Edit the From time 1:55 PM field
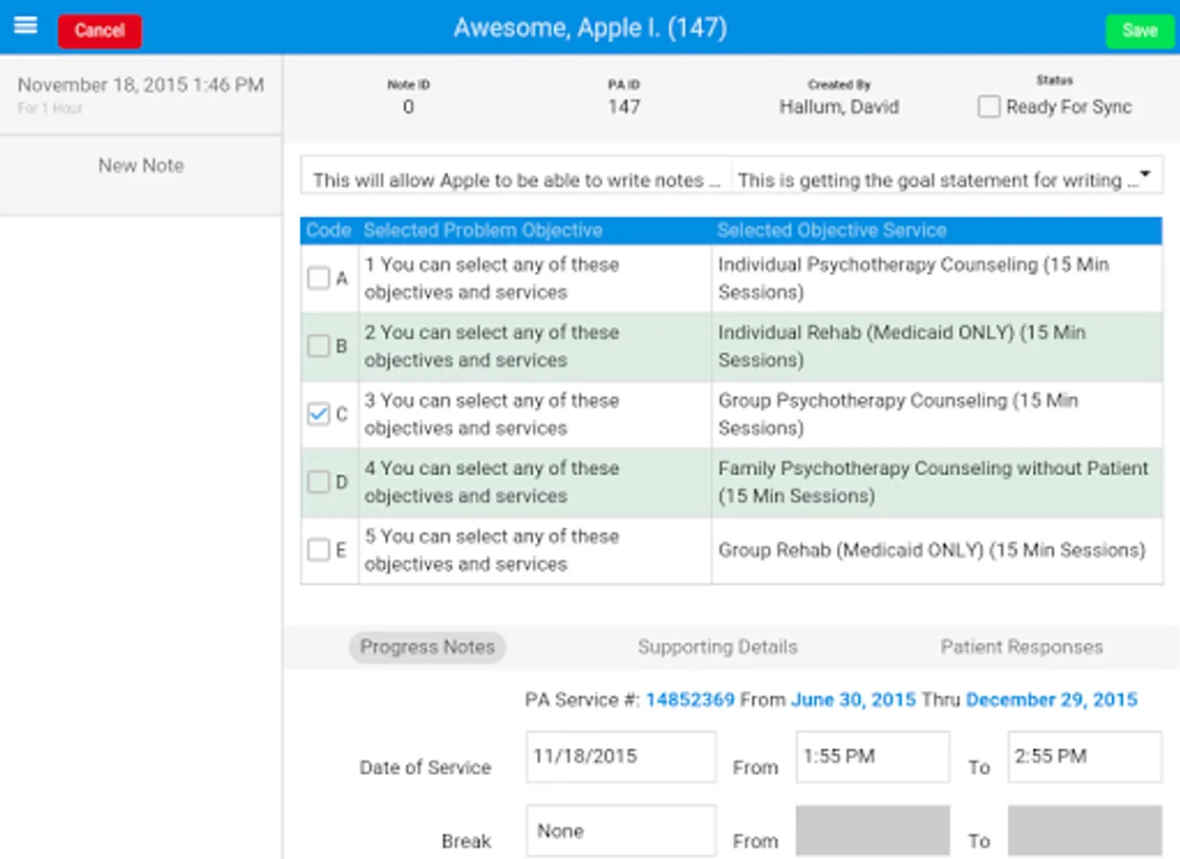The height and width of the screenshot is (859, 1180). (x=872, y=757)
